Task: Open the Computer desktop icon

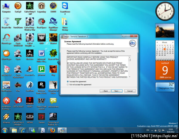Action: (x=6, y=8)
